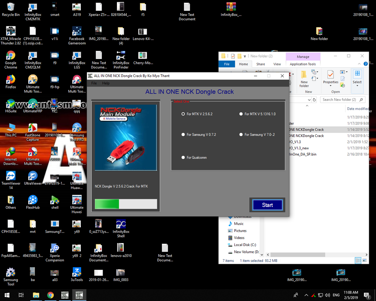The width and height of the screenshot is (376, 301).
Task: Click refresh button beside address bar
Action: [314, 100]
